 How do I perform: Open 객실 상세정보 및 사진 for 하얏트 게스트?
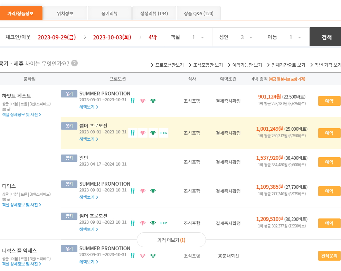(x=21, y=115)
